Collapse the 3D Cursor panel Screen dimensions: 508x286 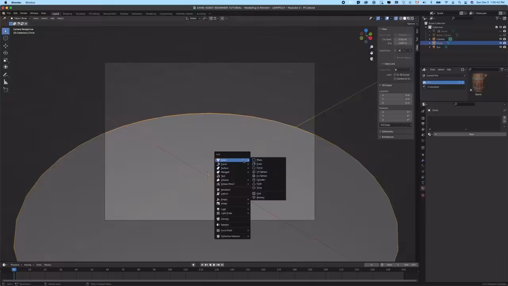(x=386, y=85)
